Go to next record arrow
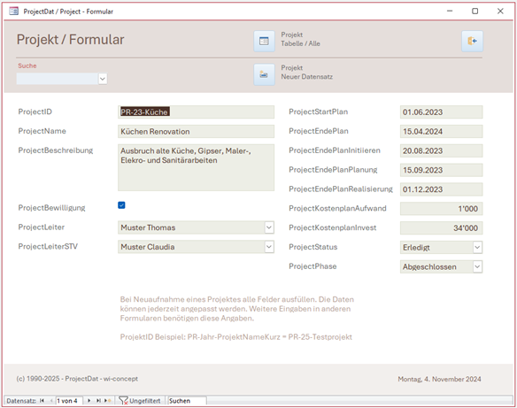This screenshot has height=408, width=517. (89, 401)
